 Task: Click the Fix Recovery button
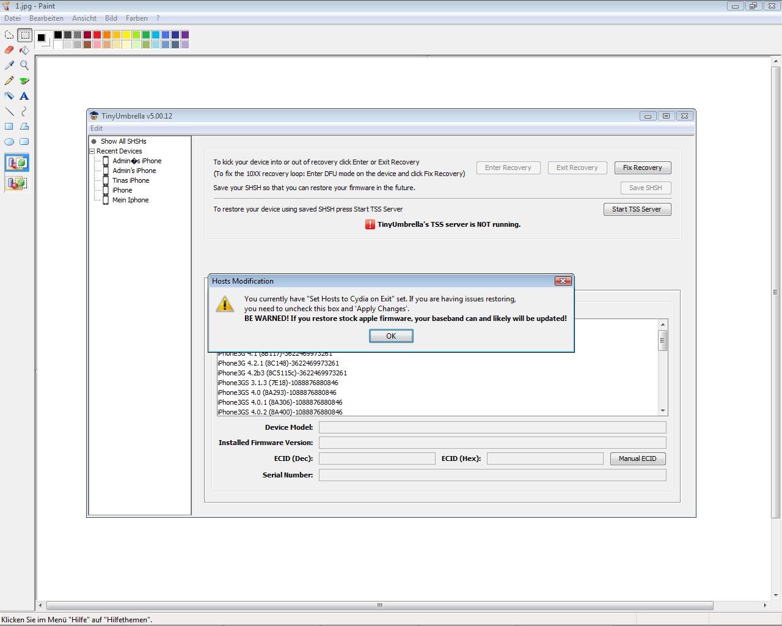tap(642, 168)
